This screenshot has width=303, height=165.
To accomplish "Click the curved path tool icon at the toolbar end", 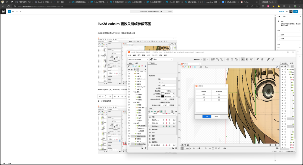I will [273, 59].
